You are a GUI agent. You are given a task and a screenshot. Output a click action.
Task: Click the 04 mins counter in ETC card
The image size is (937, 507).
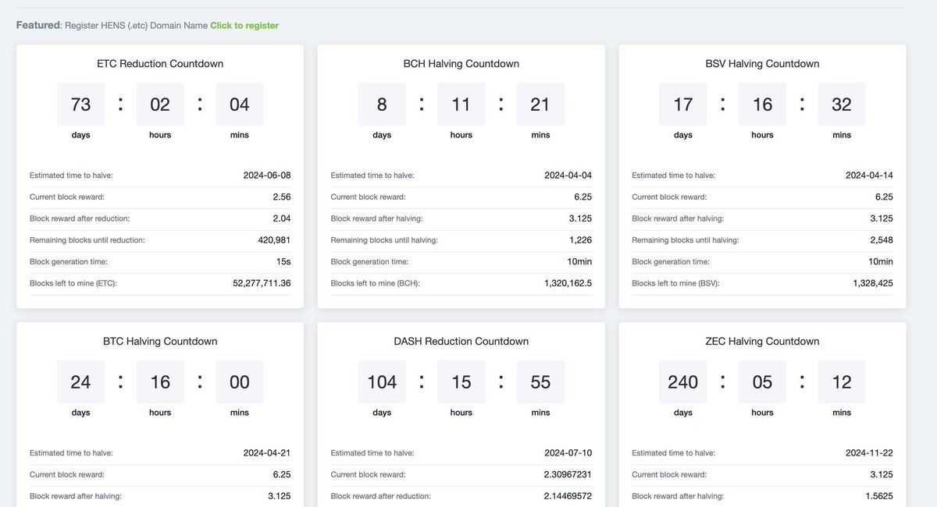click(240, 104)
